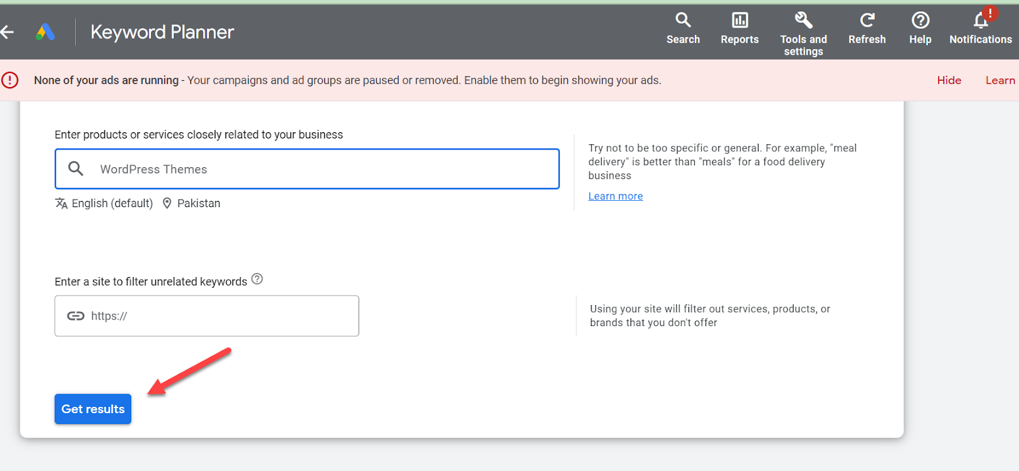
Task: Focus the WordPress Themes keyword field
Action: pyautogui.click(x=307, y=169)
